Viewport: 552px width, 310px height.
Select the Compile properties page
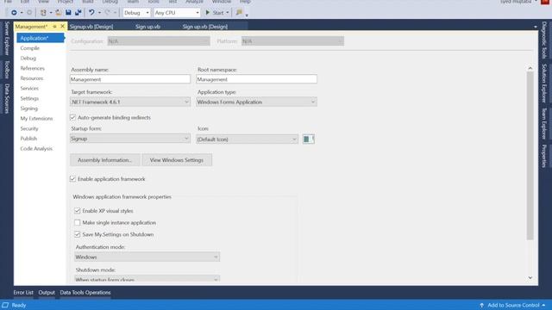pos(30,48)
